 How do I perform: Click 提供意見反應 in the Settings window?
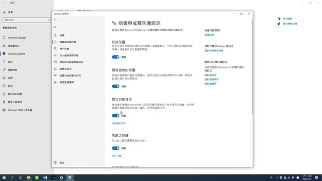[290, 24]
